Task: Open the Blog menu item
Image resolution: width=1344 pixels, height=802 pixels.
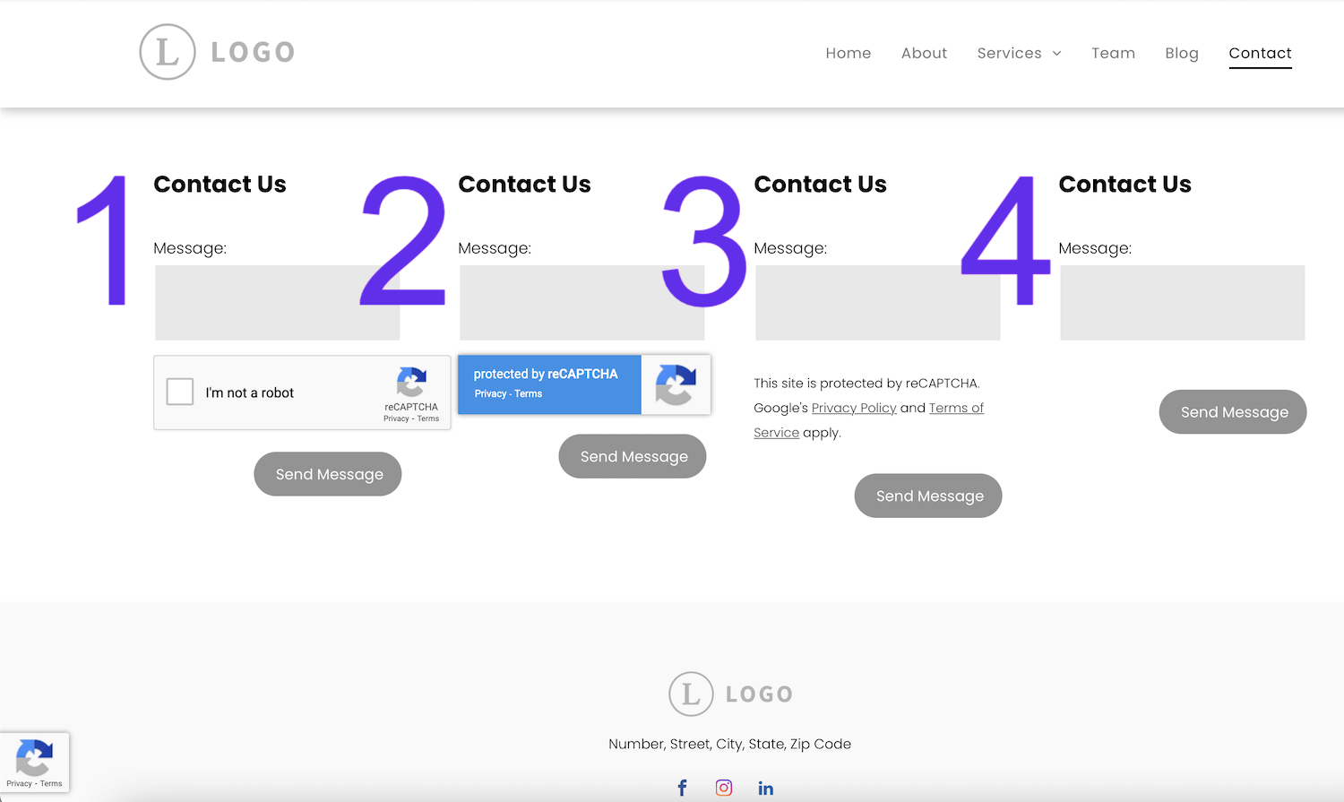Action: pyautogui.click(x=1182, y=53)
